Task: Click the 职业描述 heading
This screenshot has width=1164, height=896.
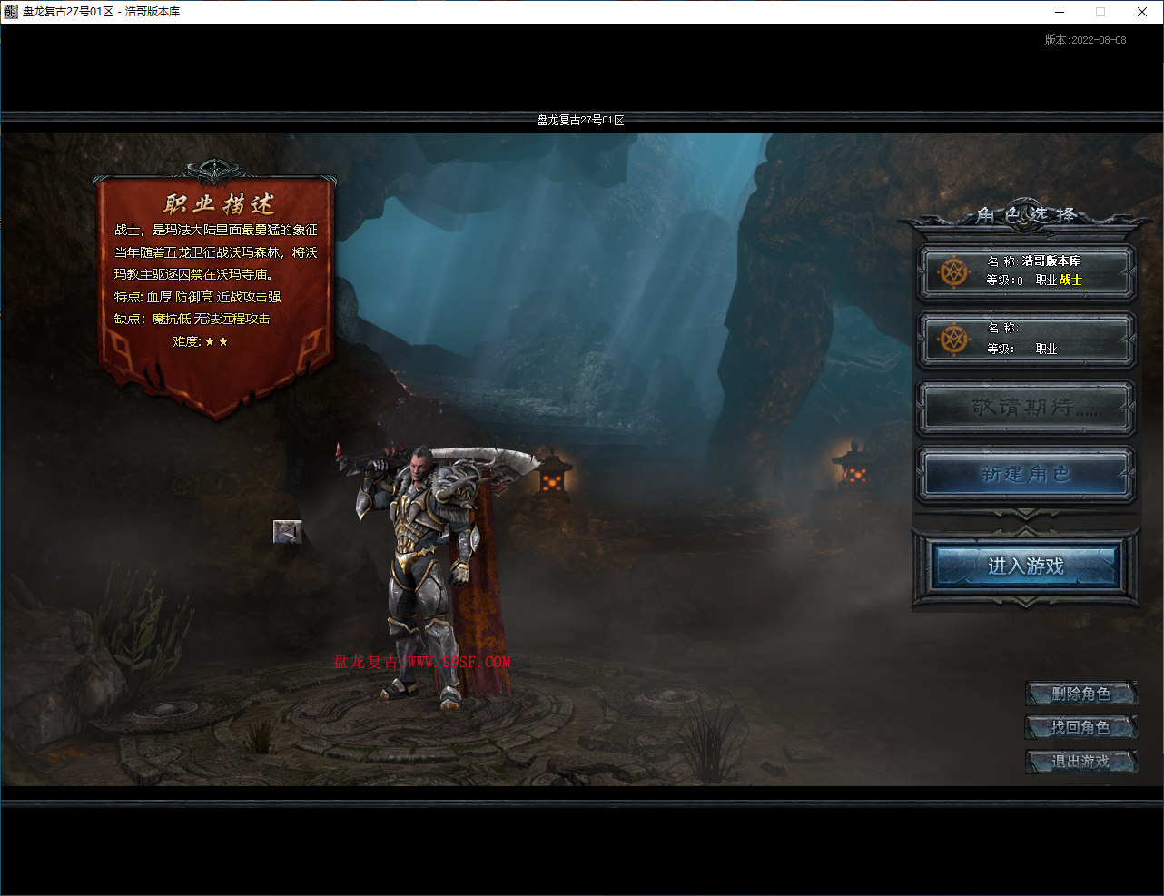Action: click(x=219, y=203)
